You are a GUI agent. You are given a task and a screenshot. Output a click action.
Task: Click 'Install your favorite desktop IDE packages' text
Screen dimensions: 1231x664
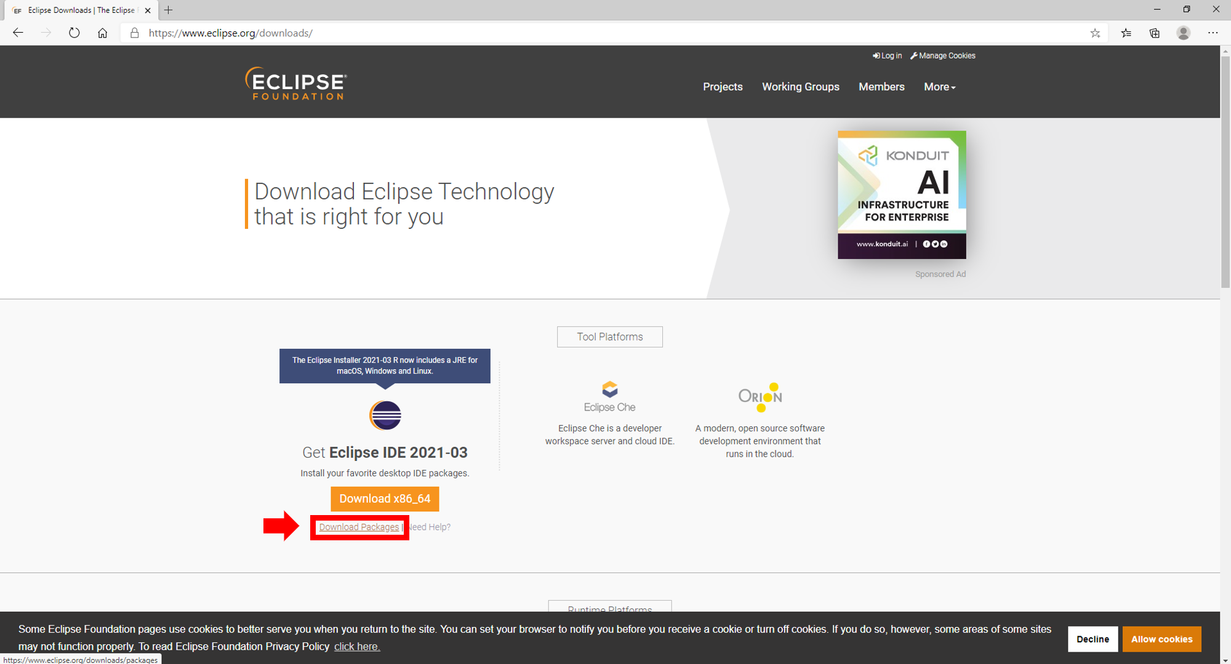tap(385, 473)
